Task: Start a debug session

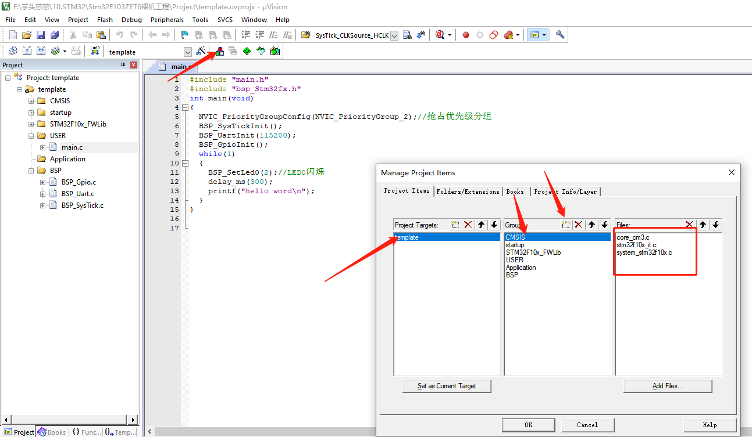Action: point(440,35)
